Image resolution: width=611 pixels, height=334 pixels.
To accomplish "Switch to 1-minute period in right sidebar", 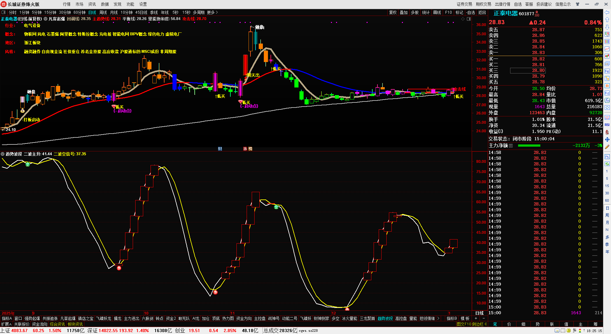I will click(x=607, y=171).
